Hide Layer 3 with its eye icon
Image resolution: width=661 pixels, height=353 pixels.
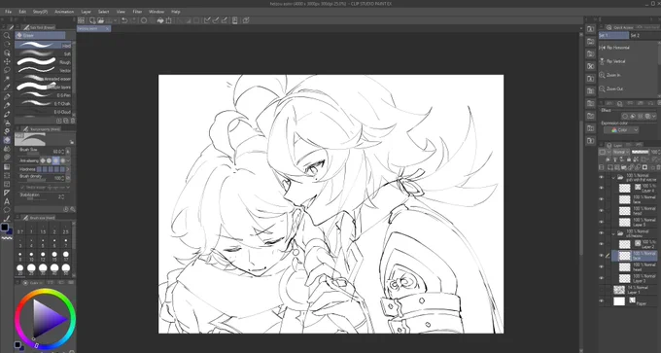(x=602, y=278)
